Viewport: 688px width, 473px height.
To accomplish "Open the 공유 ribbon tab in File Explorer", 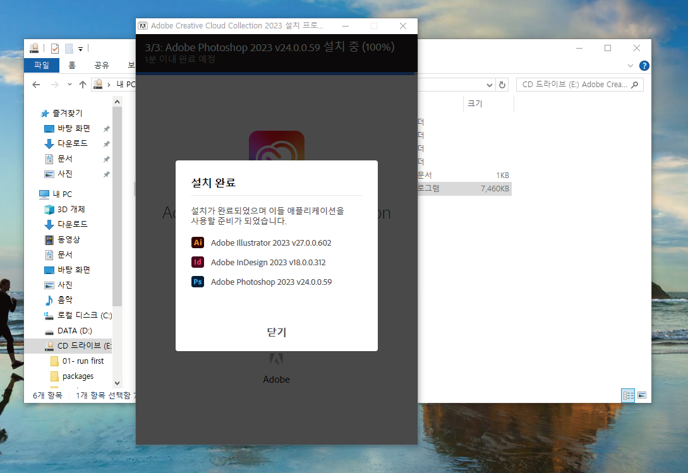I will click(x=101, y=65).
